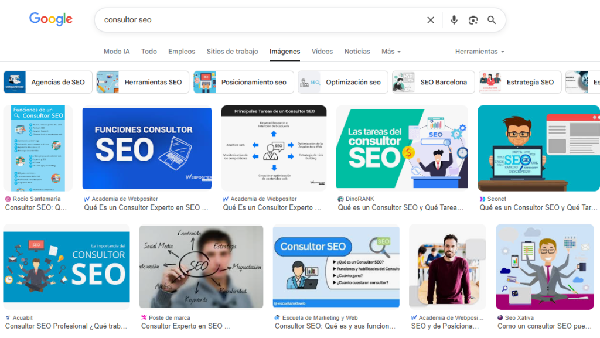
Task: Click the Seonet source favicon
Action: (483, 199)
